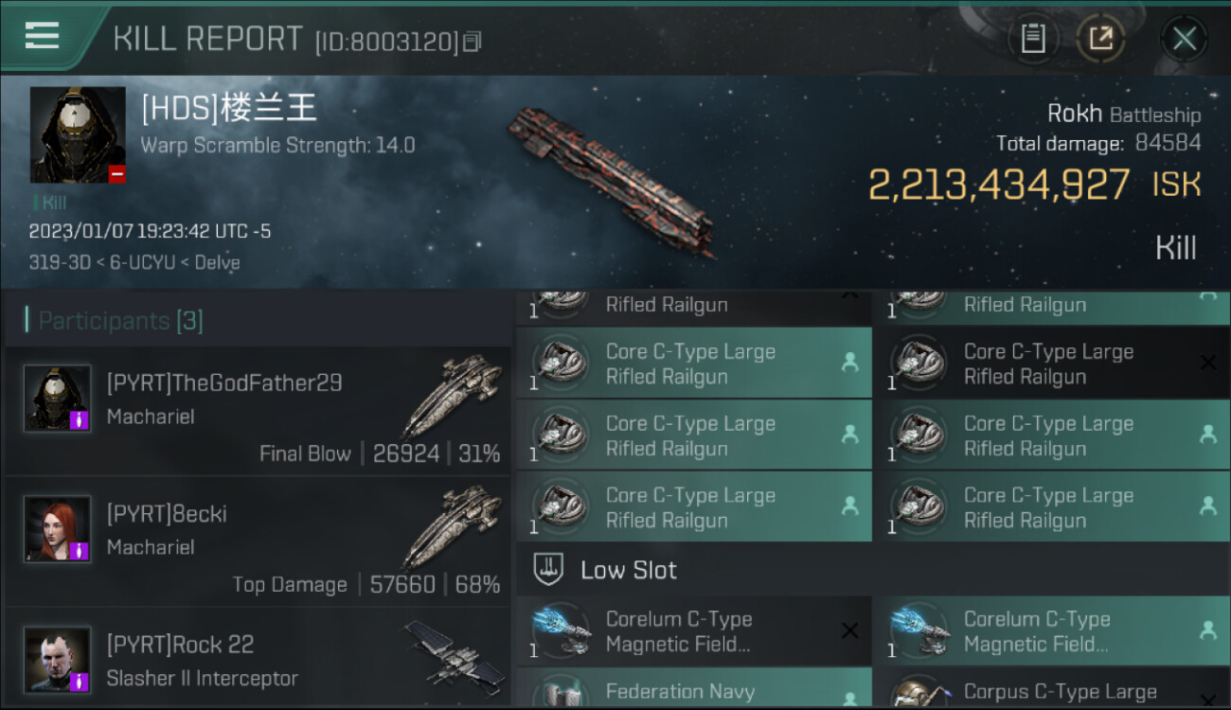The height and width of the screenshot is (710, 1231).
Task: Copy the kill report ID icon
Action: pyautogui.click(x=473, y=42)
